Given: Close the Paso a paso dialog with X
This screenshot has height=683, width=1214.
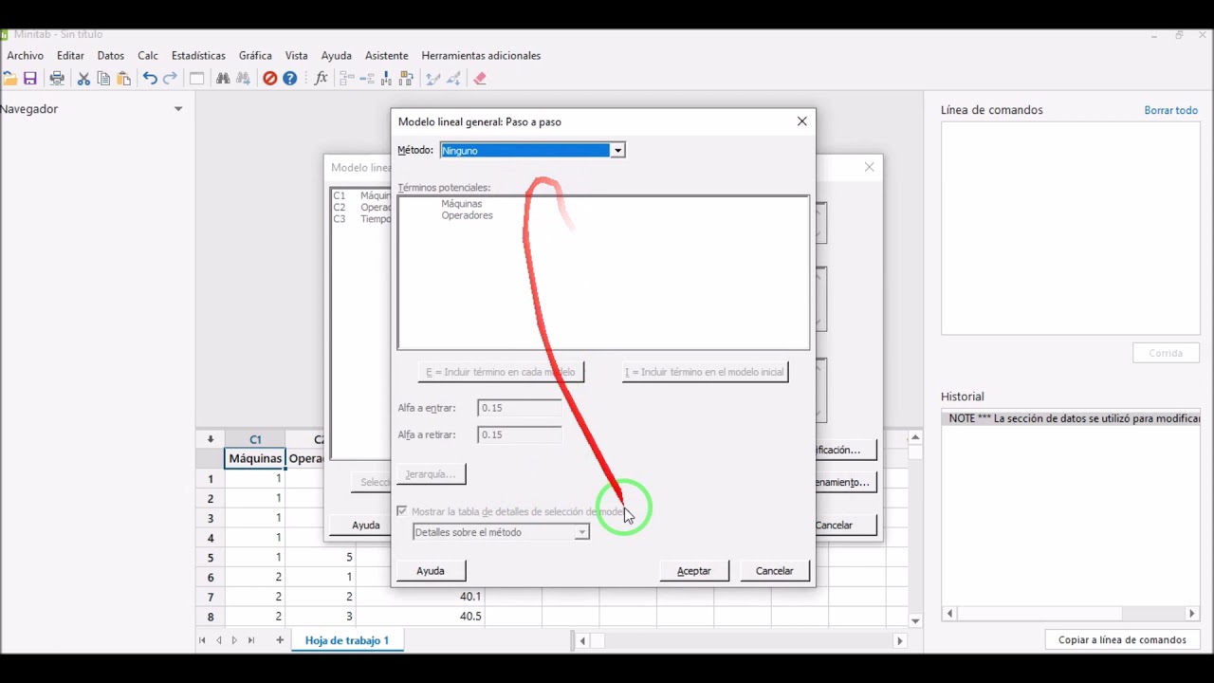Looking at the screenshot, I should click(802, 121).
